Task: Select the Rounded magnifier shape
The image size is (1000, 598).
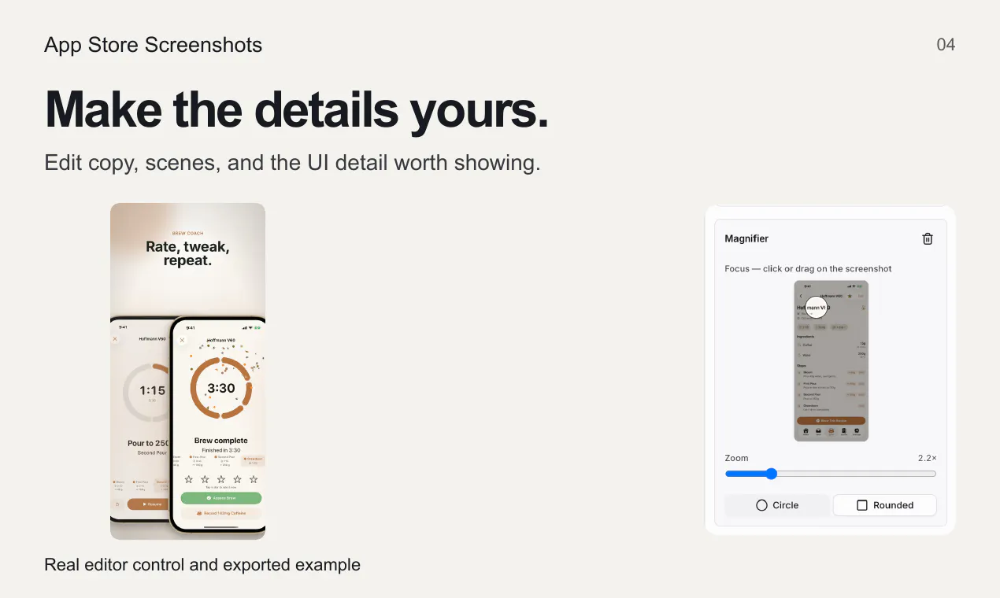Action: tap(885, 505)
